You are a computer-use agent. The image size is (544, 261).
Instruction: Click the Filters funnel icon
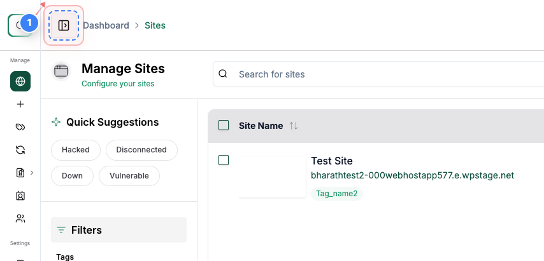click(x=61, y=229)
